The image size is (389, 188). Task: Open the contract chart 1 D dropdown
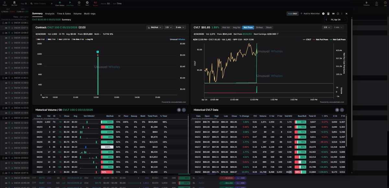point(168,28)
